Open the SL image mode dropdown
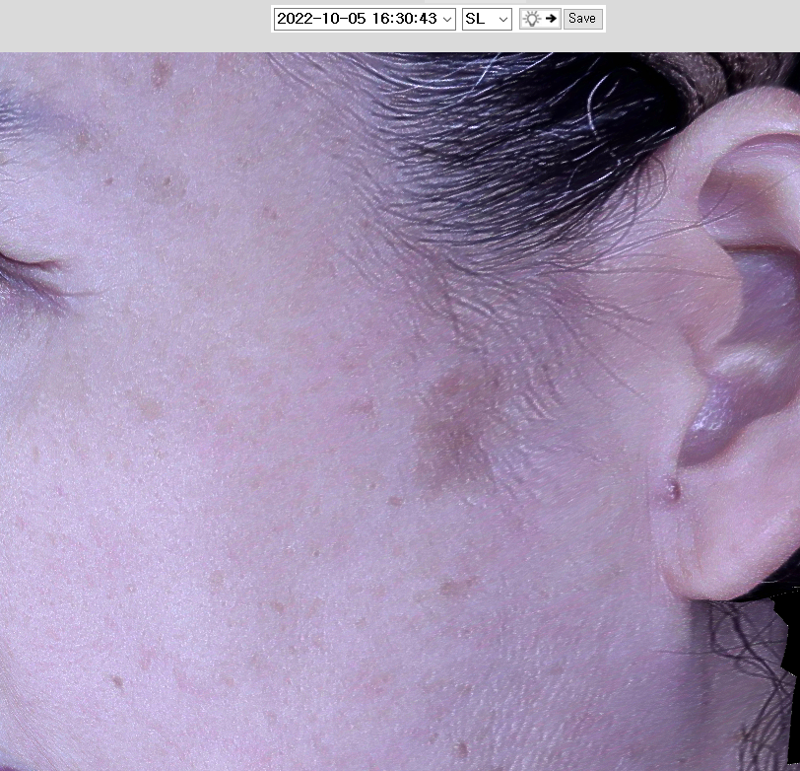This screenshot has height=771, width=800. [x=487, y=19]
